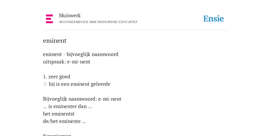Click the divider line below the header

(x=136, y=30)
